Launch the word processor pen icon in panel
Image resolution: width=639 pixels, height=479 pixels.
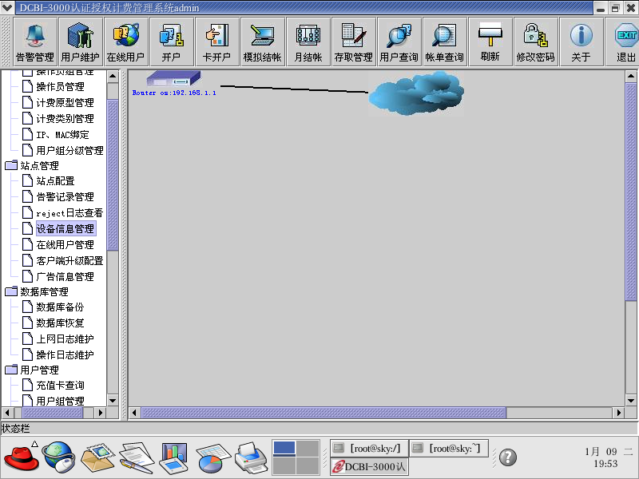point(136,457)
